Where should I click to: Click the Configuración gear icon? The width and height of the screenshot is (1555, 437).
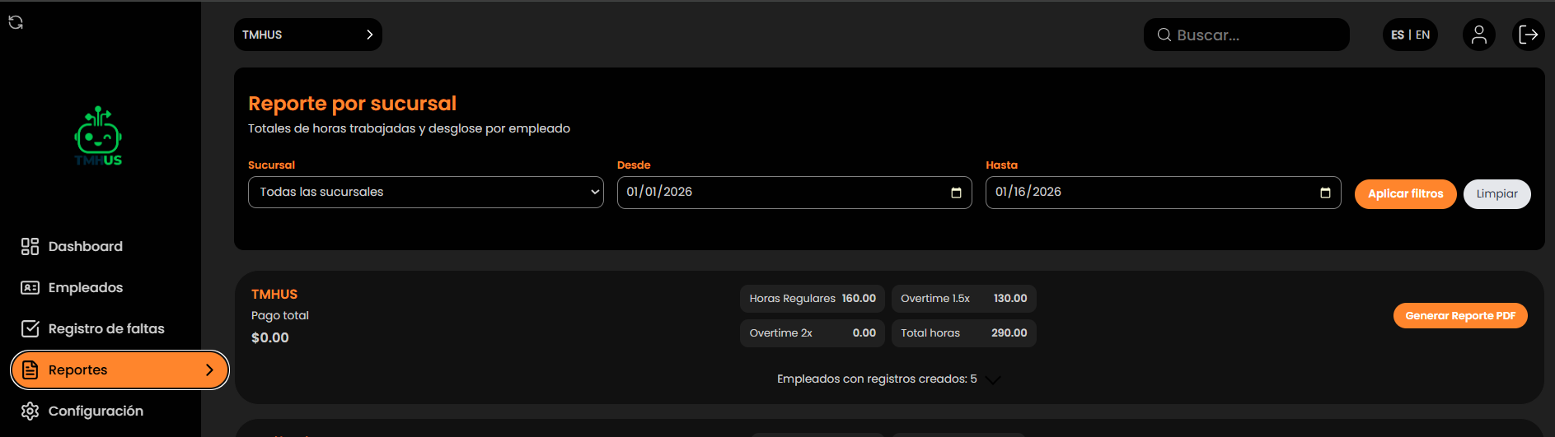pos(30,411)
